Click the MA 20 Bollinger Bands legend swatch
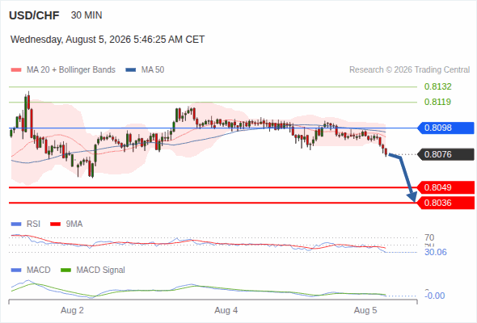The height and width of the screenshot is (323, 477). [x=16, y=70]
